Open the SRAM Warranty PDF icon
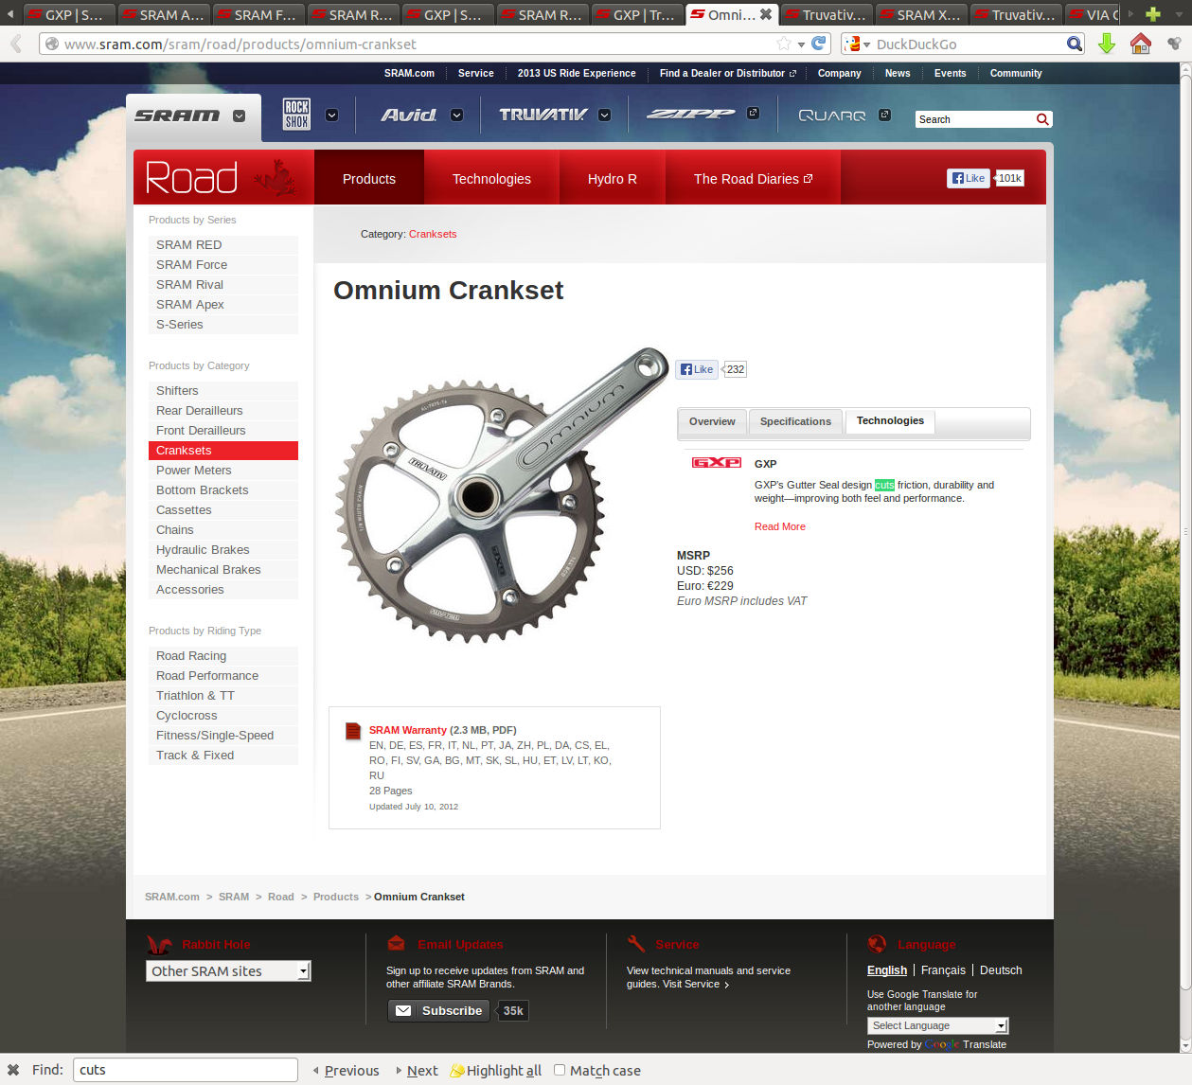This screenshot has width=1192, height=1085. (x=353, y=731)
